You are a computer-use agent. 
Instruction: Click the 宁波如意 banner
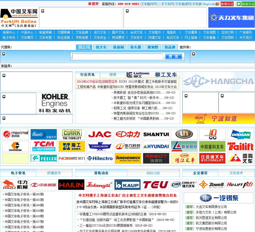(219, 118)
